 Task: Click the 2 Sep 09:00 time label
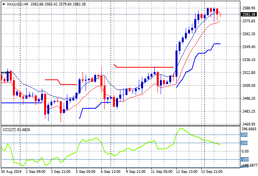(x=36, y=172)
